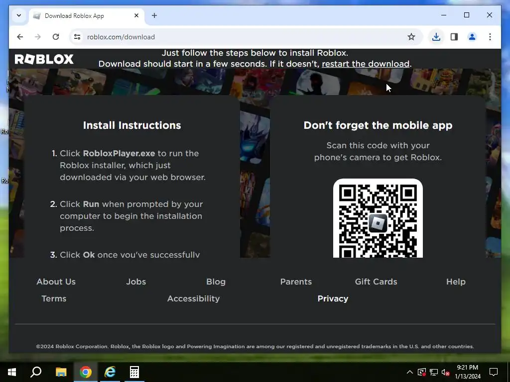Click the muted volume tray icon
Image resolution: width=510 pixels, height=382 pixels.
(x=446, y=372)
